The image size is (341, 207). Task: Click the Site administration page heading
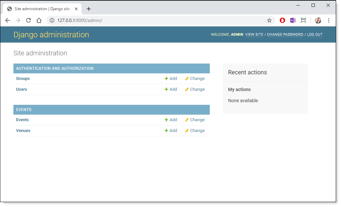(40, 53)
